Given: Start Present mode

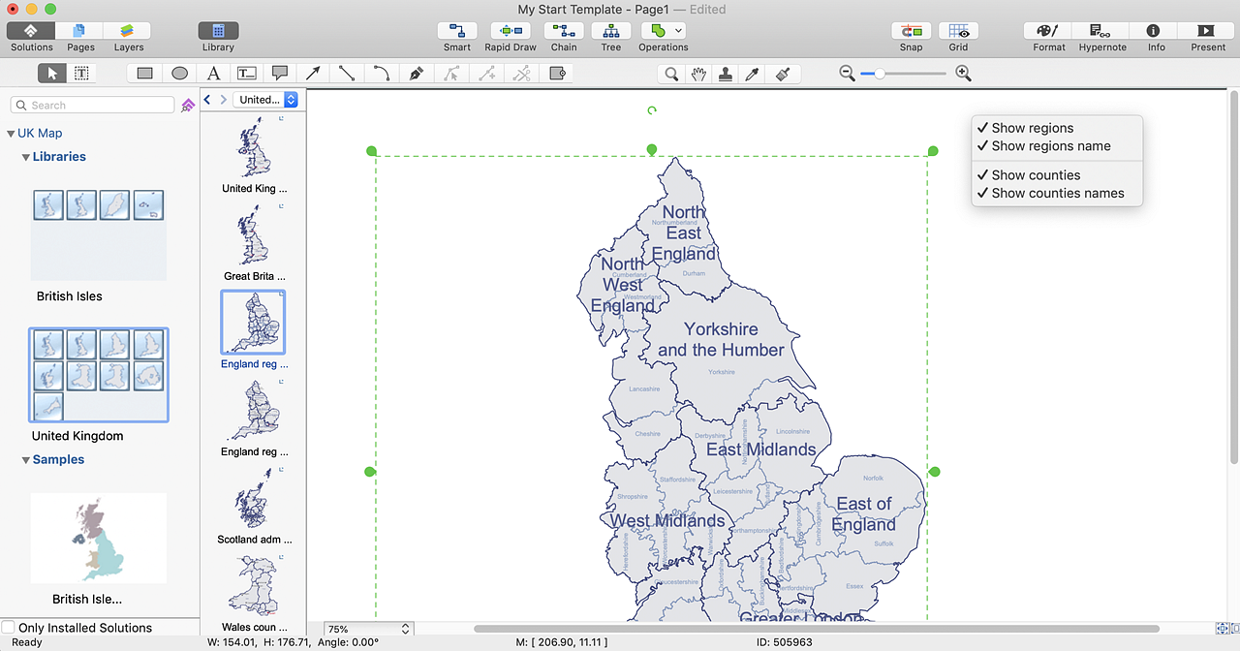Looking at the screenshot, I should 1206,31.
